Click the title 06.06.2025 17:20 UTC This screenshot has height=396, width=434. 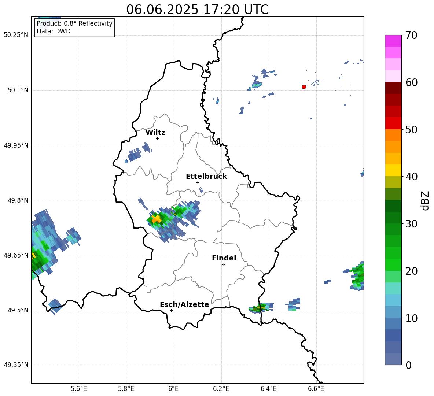click(197, 10)
